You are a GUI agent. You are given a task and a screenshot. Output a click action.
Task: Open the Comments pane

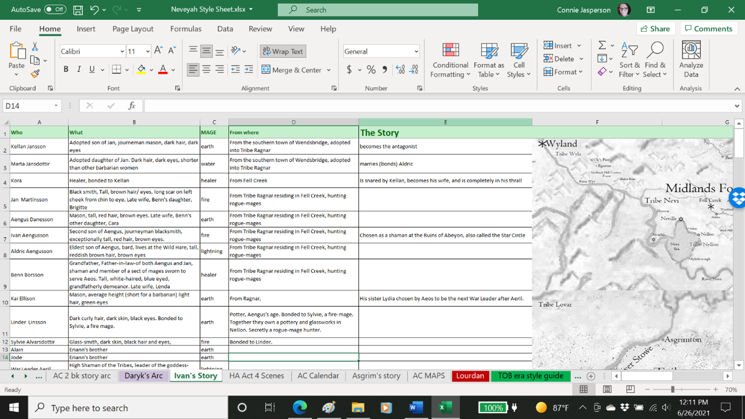(x=709, y=28)
